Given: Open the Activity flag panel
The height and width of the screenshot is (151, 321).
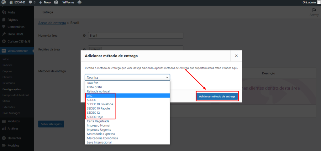Looking at the screenshot, I should 314,12.
